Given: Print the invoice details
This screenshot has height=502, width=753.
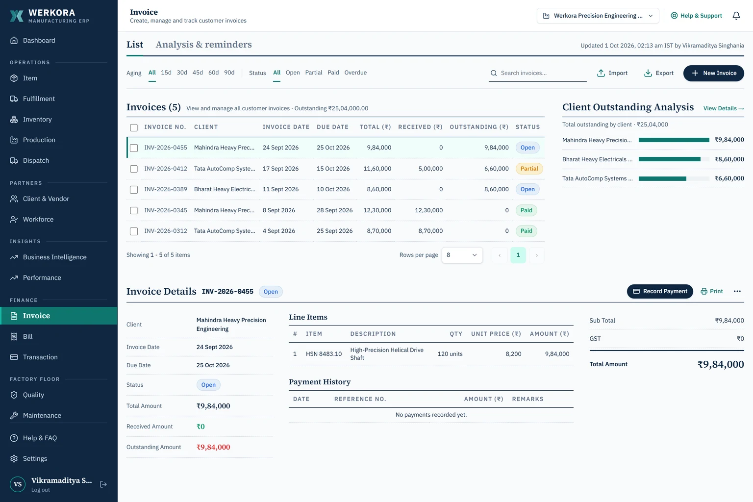Looking at the screenshot, I should 712,291.
